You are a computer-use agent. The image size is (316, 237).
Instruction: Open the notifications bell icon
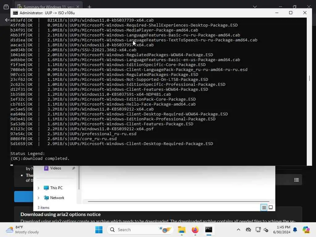pyautogui.click(x=295, y=230)
